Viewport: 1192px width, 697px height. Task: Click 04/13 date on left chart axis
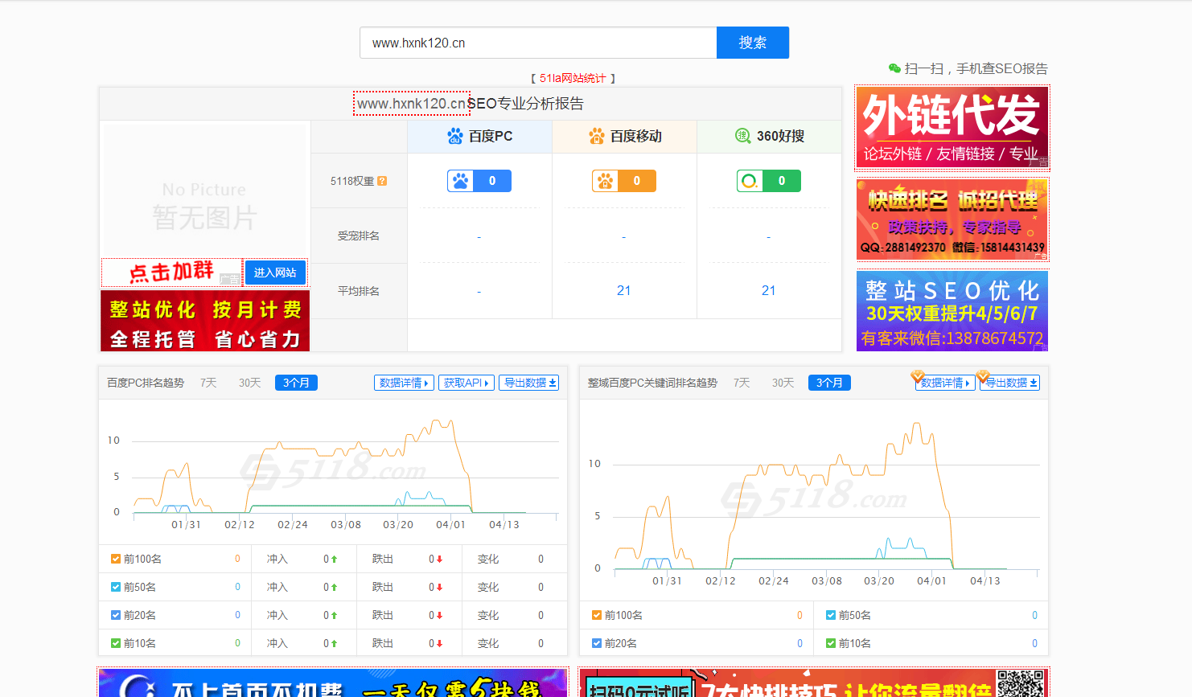[504, 524]
